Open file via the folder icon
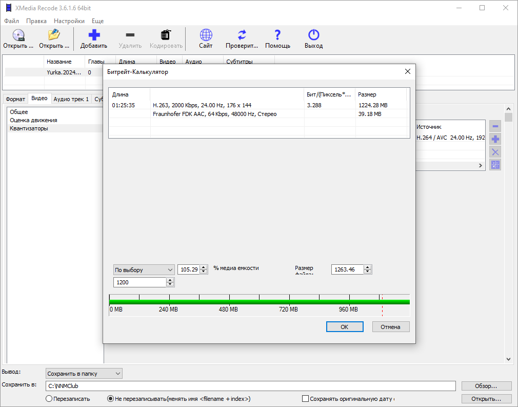The width and height of the screenshot is (518, 407). pyautogui.click(x=54, y=35)
